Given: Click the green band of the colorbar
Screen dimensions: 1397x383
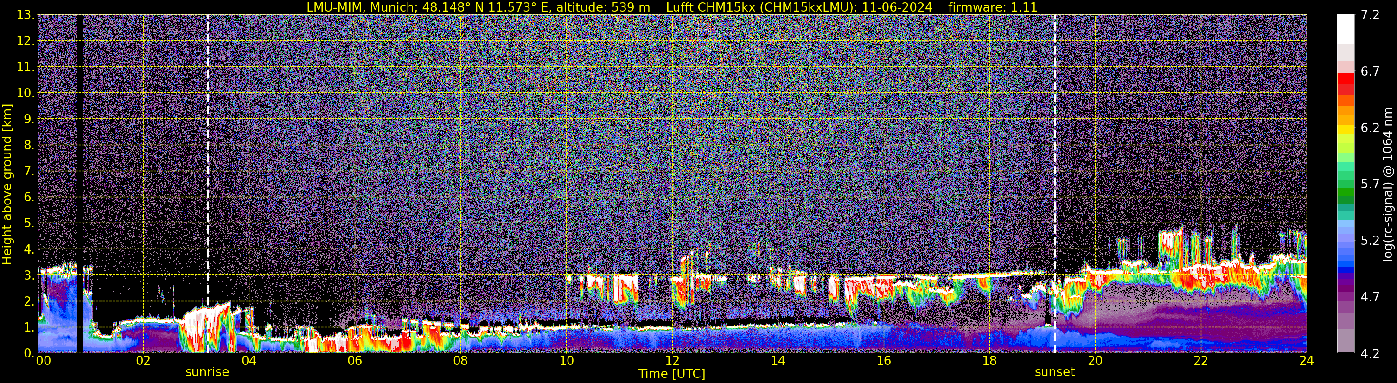Looking at the screenshot, I should point(1346,191).
